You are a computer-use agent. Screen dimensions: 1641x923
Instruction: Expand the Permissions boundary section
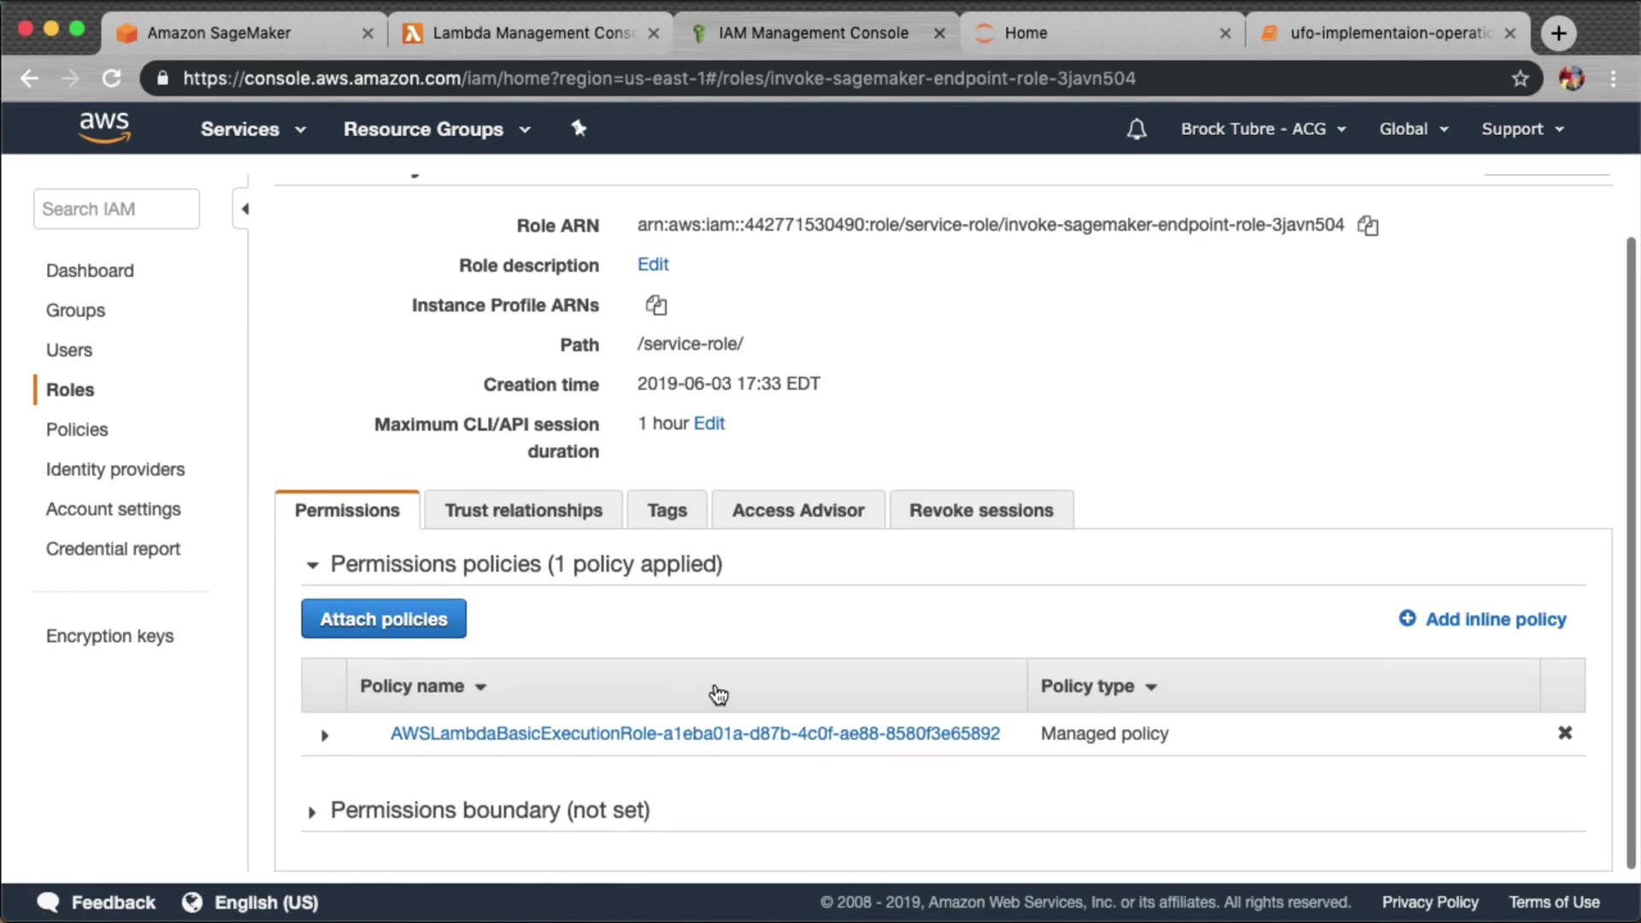pos(312,812)
